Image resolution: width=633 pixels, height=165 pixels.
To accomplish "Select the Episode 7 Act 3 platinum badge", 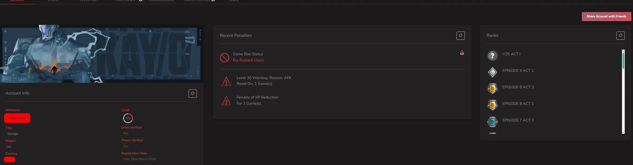I will point(492,122).
